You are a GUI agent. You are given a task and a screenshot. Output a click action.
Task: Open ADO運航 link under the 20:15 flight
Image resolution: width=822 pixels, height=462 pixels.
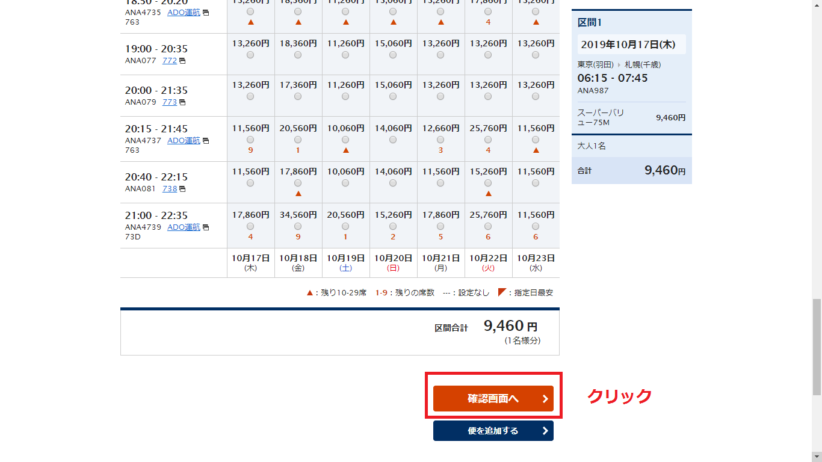184,141
